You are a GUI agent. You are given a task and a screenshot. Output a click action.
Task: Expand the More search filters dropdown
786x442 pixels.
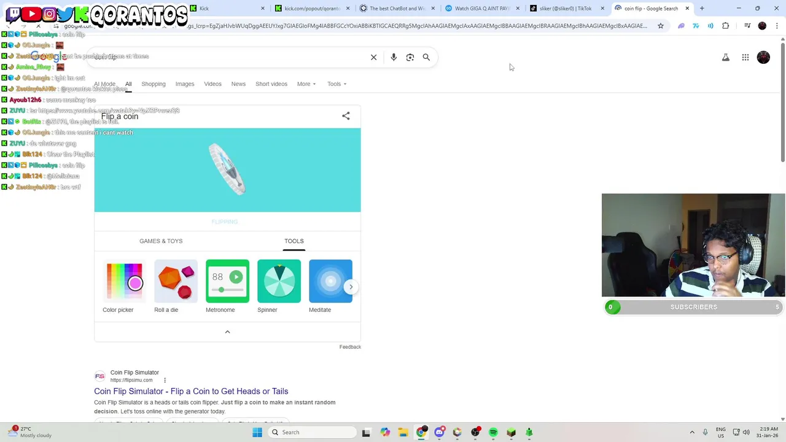coord(306,83)
